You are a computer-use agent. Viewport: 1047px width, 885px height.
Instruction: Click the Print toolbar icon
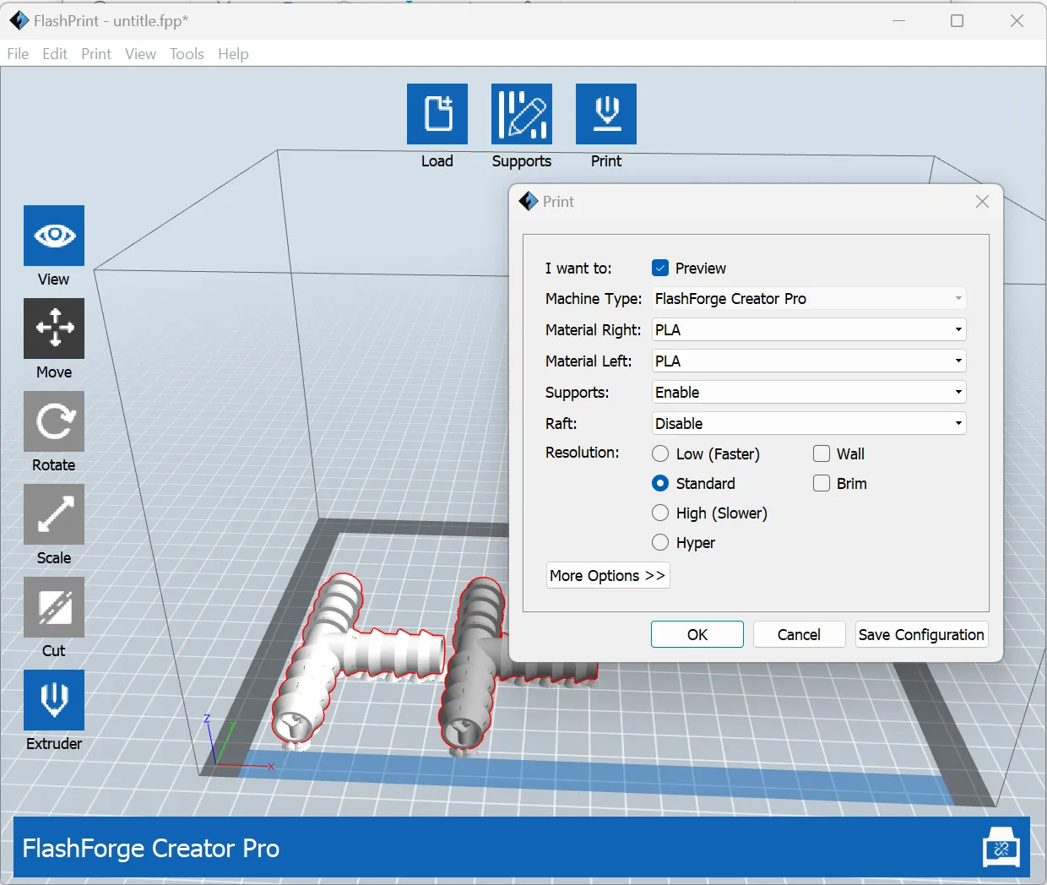click(x=606, y=114)
